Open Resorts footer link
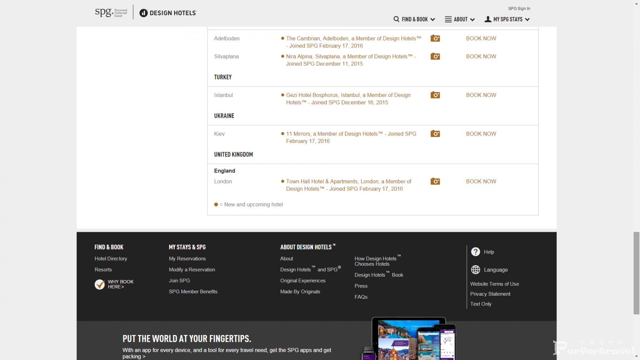The image size is (640, 360). [103, 270]
